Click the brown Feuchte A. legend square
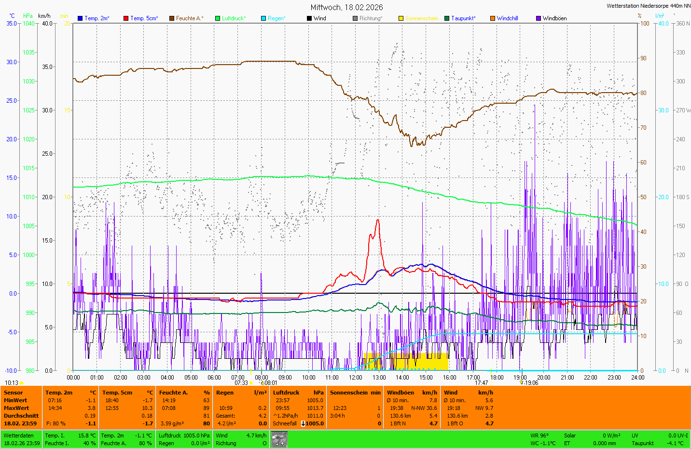Viewport: 691px width, 449px height. (172, 18)
